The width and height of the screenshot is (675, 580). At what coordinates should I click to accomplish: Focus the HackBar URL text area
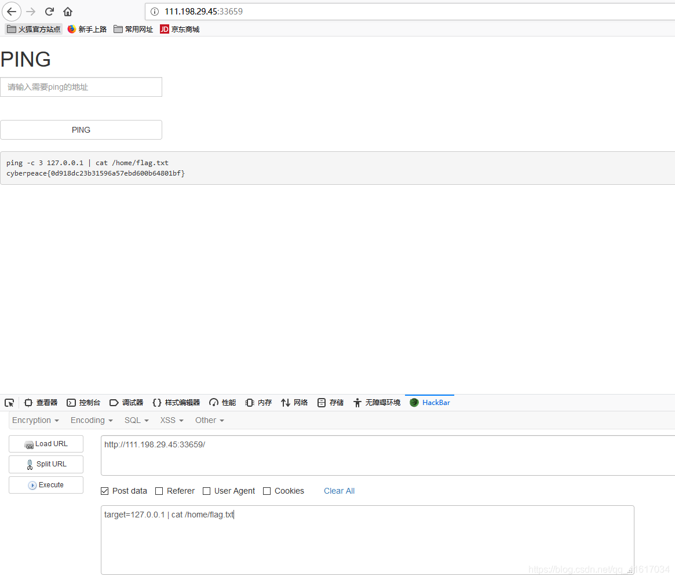[x=388, y=455]
